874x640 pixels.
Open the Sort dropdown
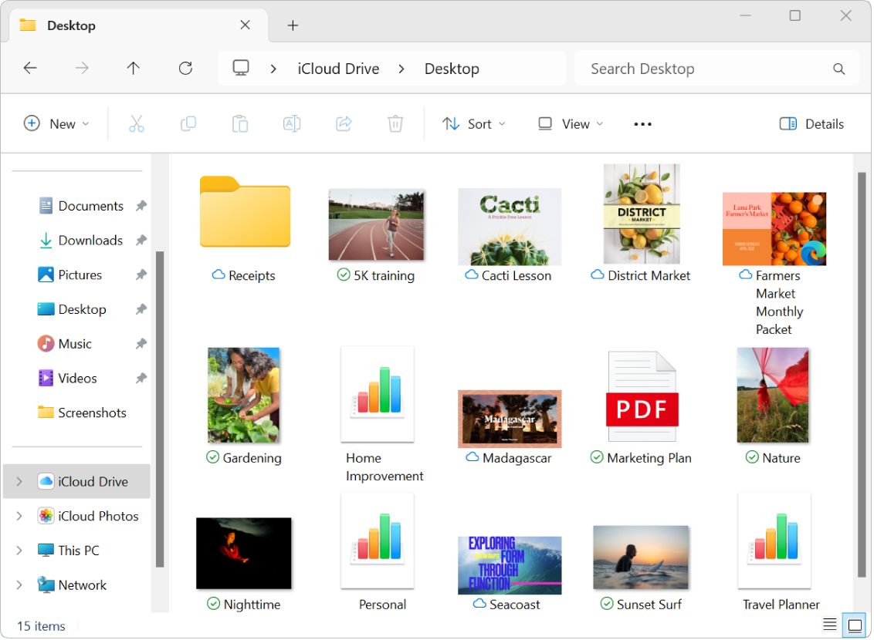click(473, 123)
